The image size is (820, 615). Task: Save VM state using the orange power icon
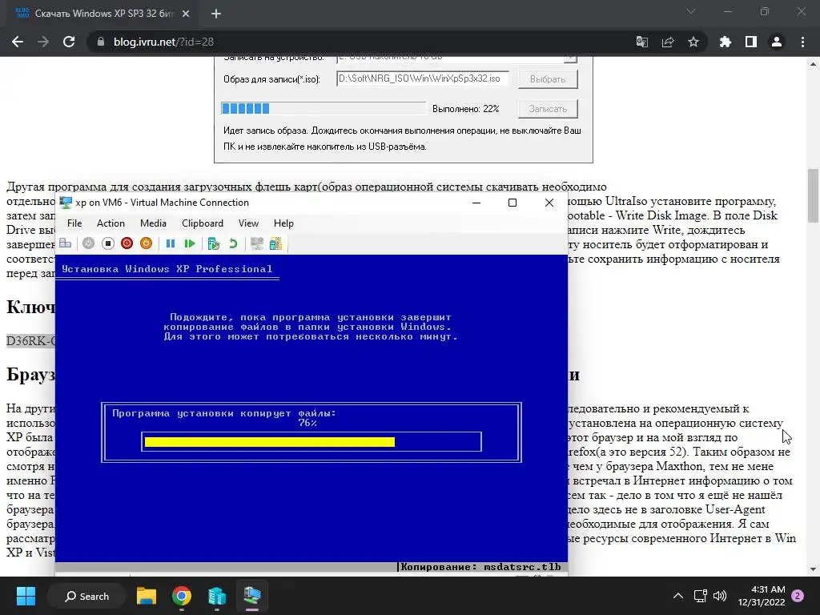pyautogui.click(x=146, y=243)
